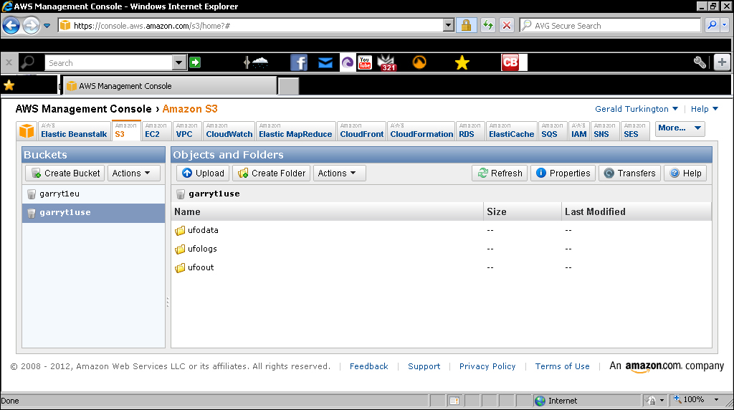Click the red CB toolbar icon
Image resolution: width=734 pixels, height=410 pixels.
tap(510, 62)
